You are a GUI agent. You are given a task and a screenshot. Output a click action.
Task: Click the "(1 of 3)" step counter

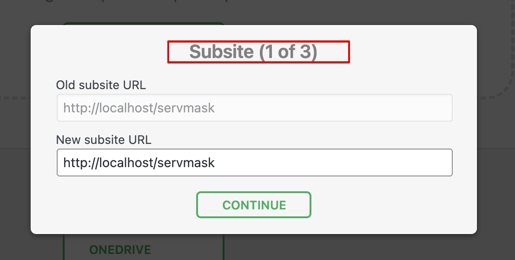pos(288,52)
